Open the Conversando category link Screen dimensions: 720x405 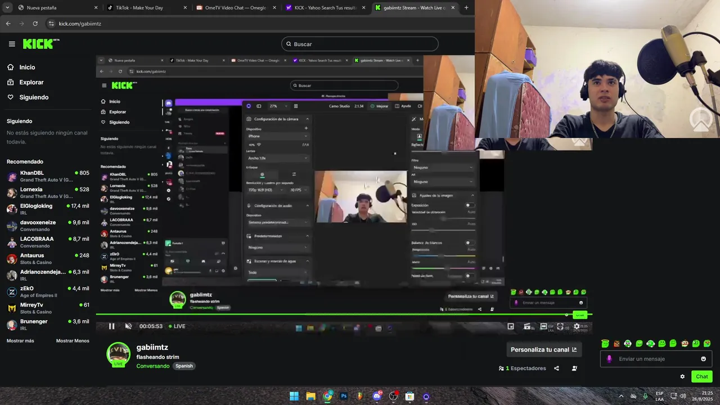coord(153,366)
